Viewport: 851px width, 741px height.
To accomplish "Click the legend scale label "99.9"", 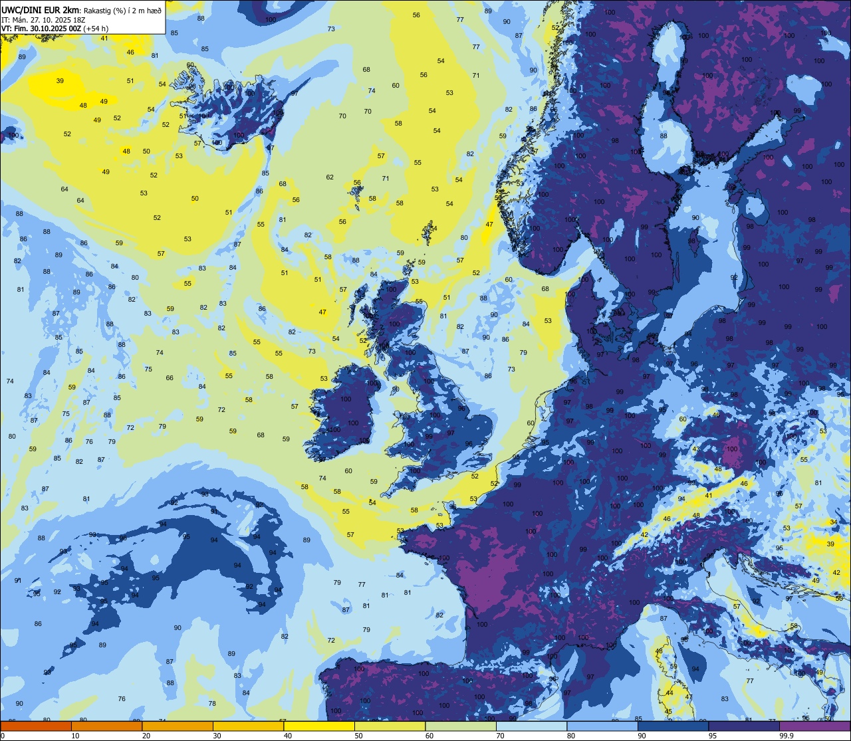I will tap(787, 736).
